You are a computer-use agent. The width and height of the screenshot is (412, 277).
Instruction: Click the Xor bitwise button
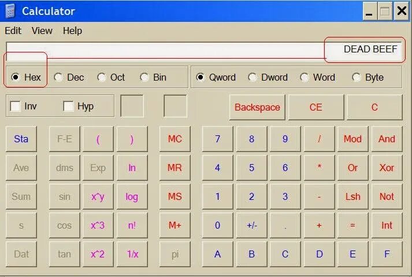387,168
